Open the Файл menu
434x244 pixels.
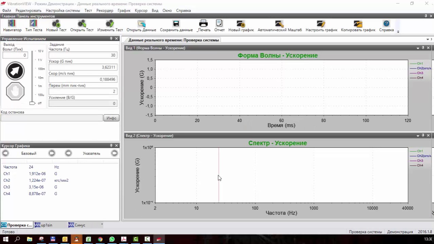tap(6, 11)
